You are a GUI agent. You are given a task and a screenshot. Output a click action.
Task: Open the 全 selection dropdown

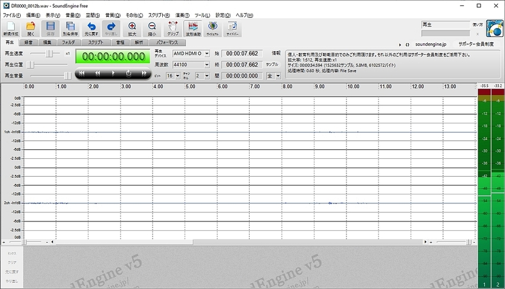(x=278, y=76)
